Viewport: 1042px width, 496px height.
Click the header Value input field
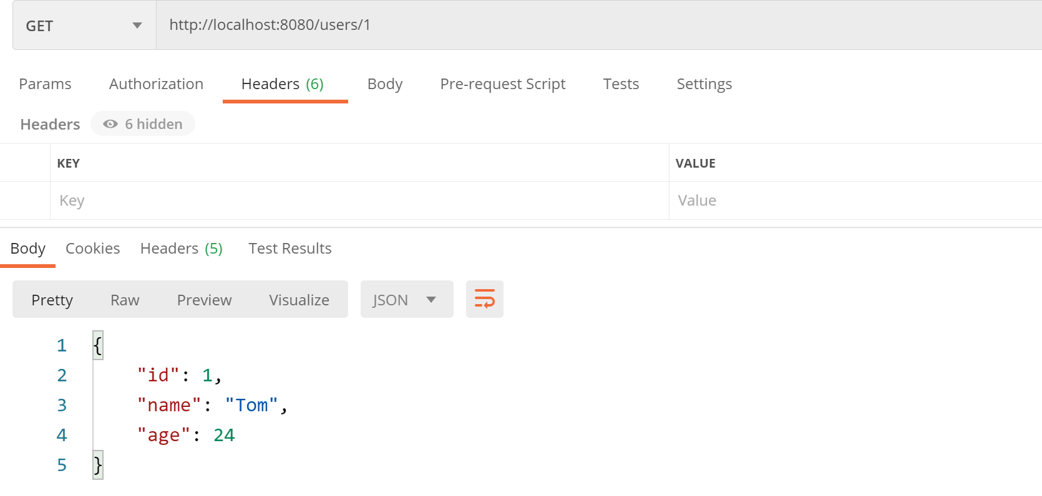[x=855, y=201]
